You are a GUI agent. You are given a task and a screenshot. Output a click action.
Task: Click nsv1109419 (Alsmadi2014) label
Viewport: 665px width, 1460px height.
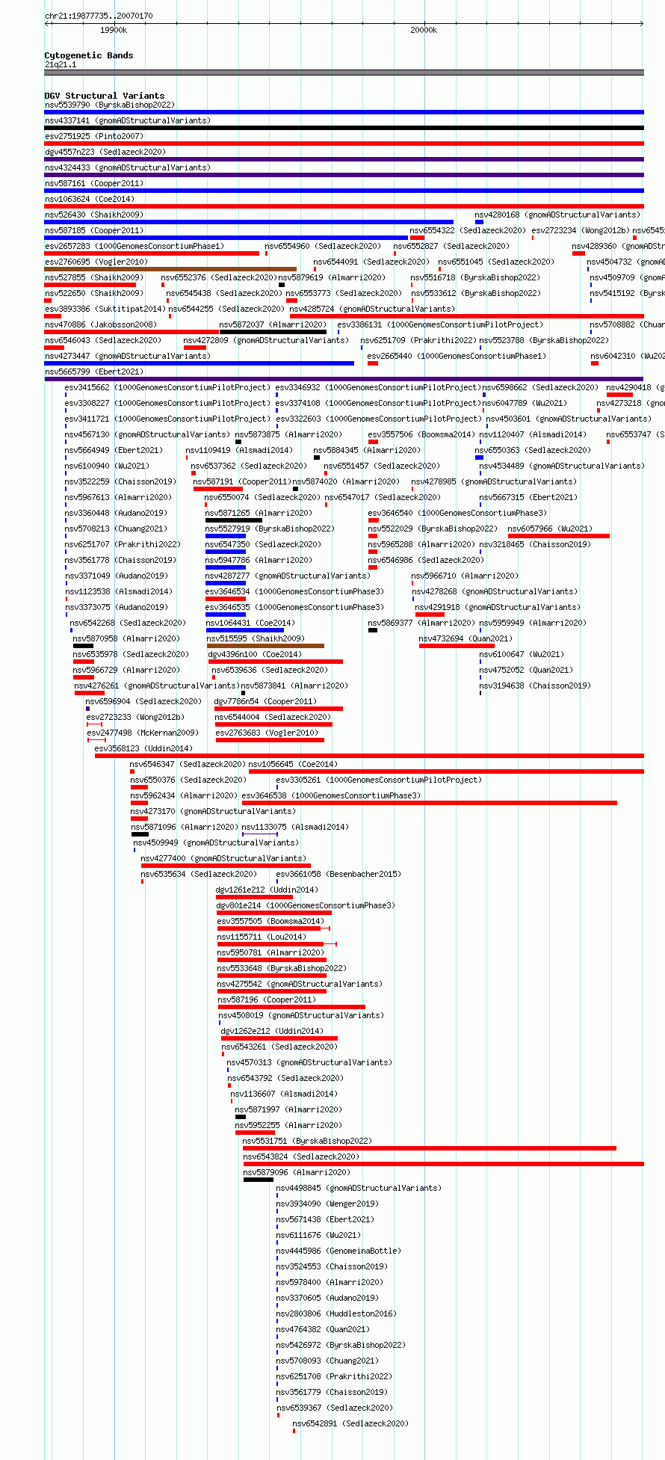239,450
